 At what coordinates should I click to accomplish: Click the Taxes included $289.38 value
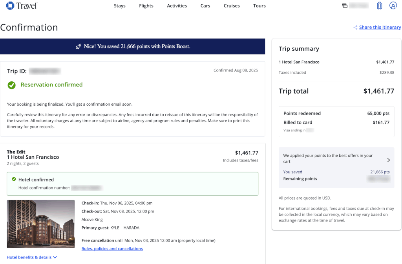(x=387, y=72)
